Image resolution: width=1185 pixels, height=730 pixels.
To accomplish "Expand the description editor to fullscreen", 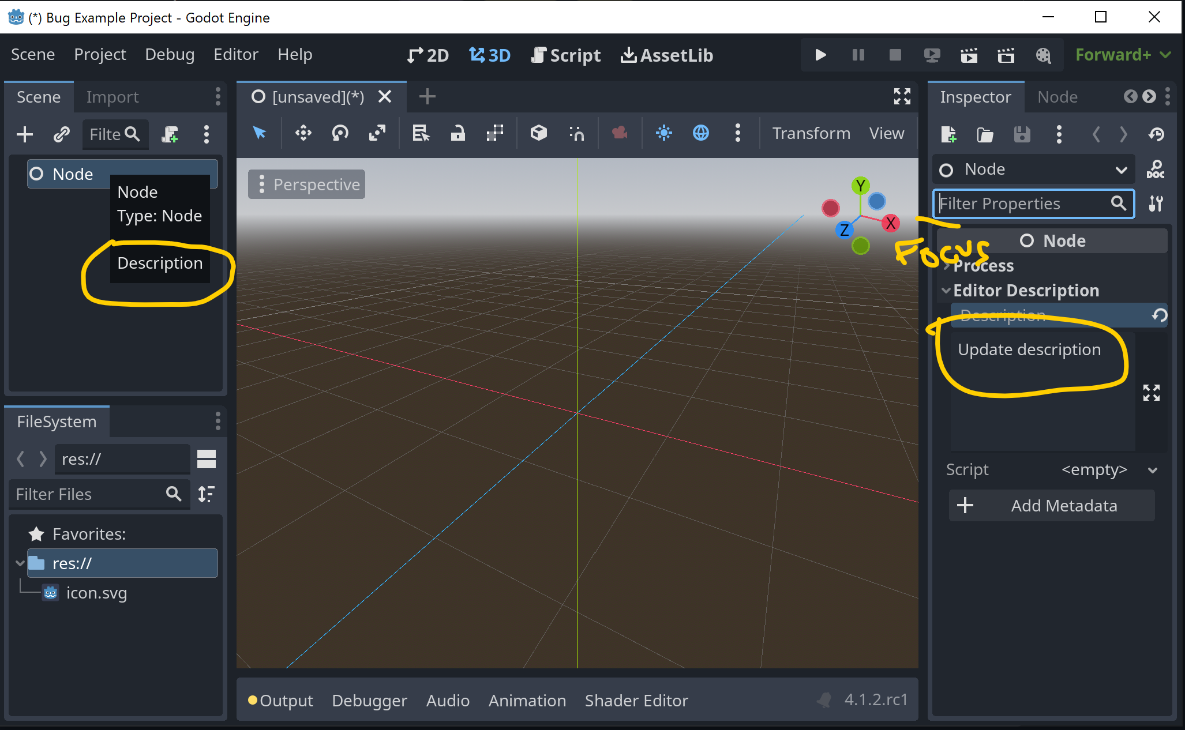I will [x=1152, y=393].
